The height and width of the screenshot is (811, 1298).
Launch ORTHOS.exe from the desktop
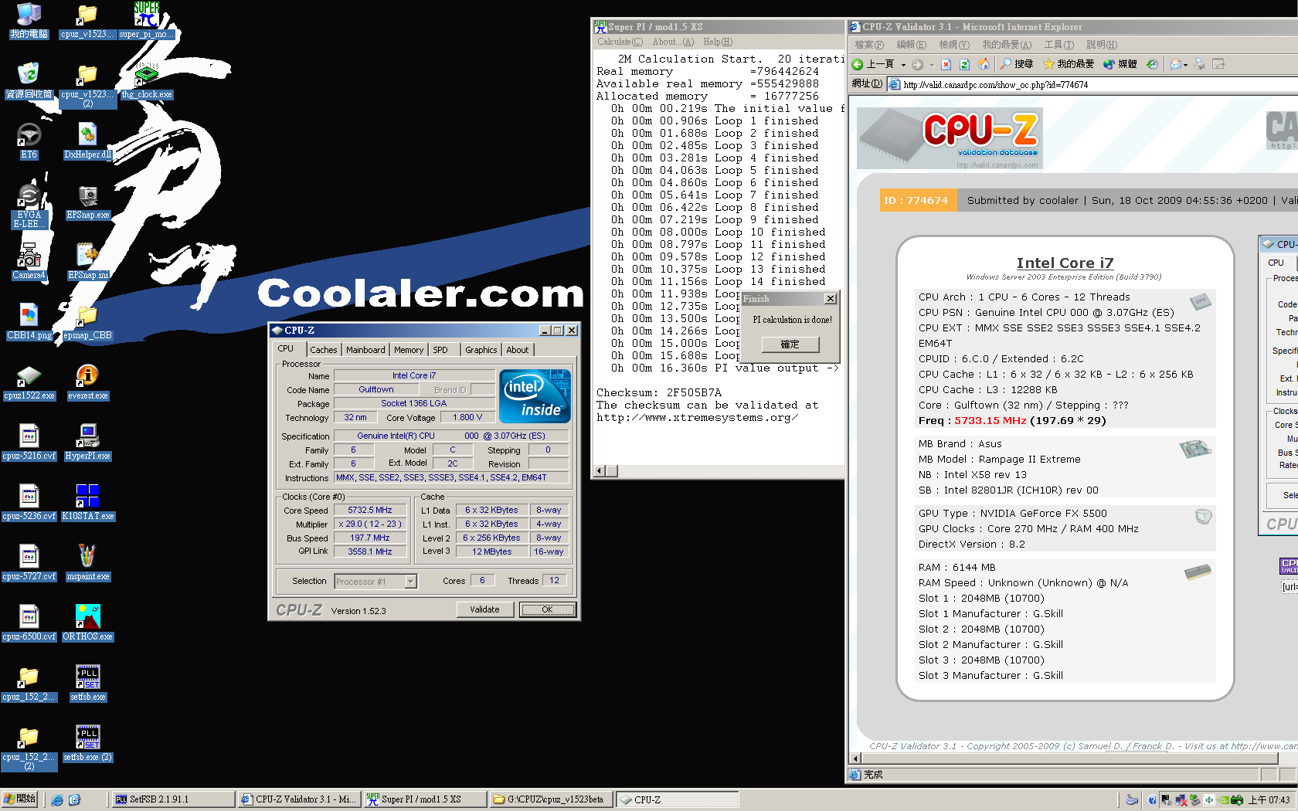[87, 623]
